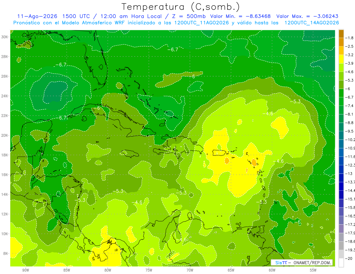Click the 60W longitude axis label

click(272, 270)
